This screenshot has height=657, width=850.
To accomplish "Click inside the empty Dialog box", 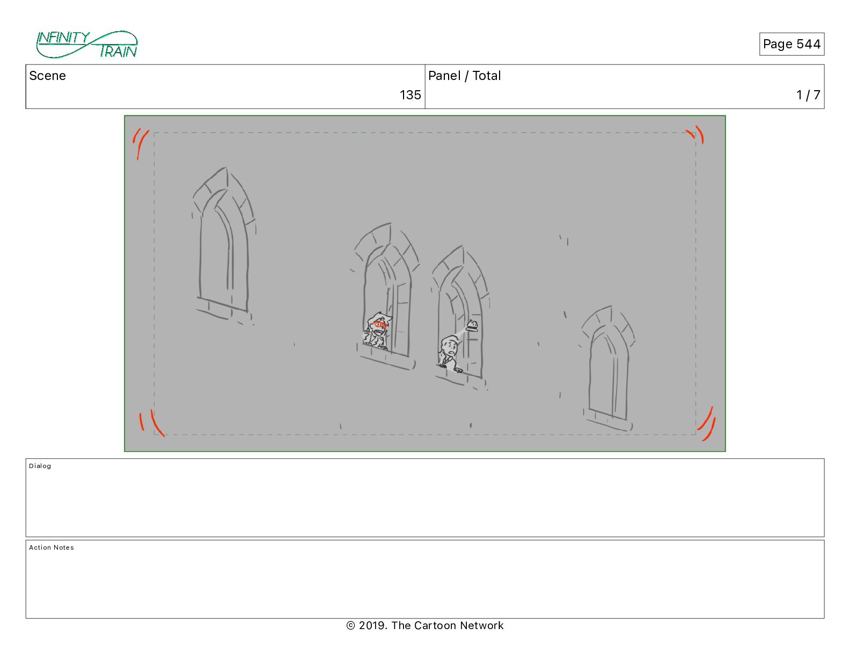I will [x=425, y=498].
